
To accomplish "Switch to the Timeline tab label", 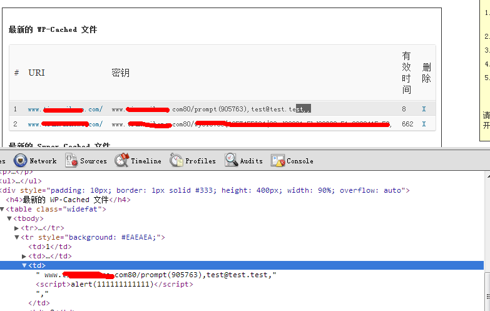I will tap(146, 161).
